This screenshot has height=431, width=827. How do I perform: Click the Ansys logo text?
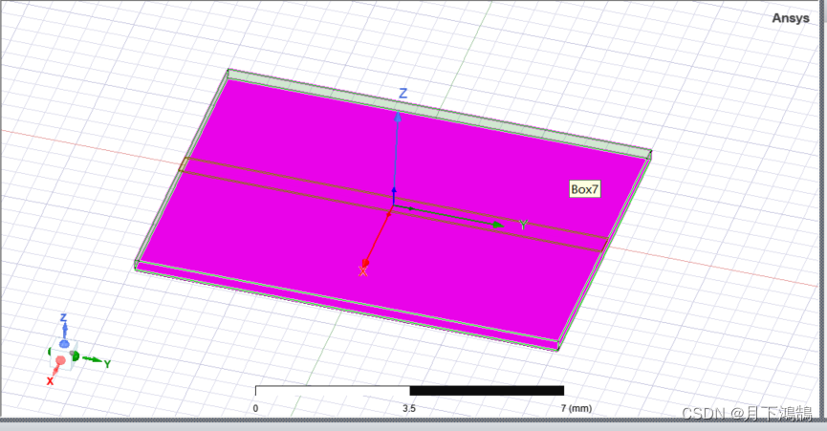tap(790, 18)
